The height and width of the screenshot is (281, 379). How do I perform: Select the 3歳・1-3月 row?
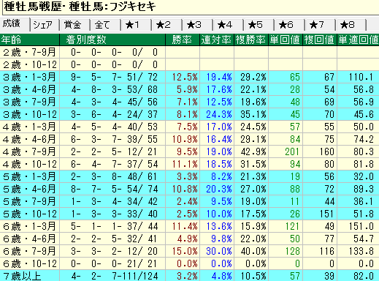tap(189, 77)
